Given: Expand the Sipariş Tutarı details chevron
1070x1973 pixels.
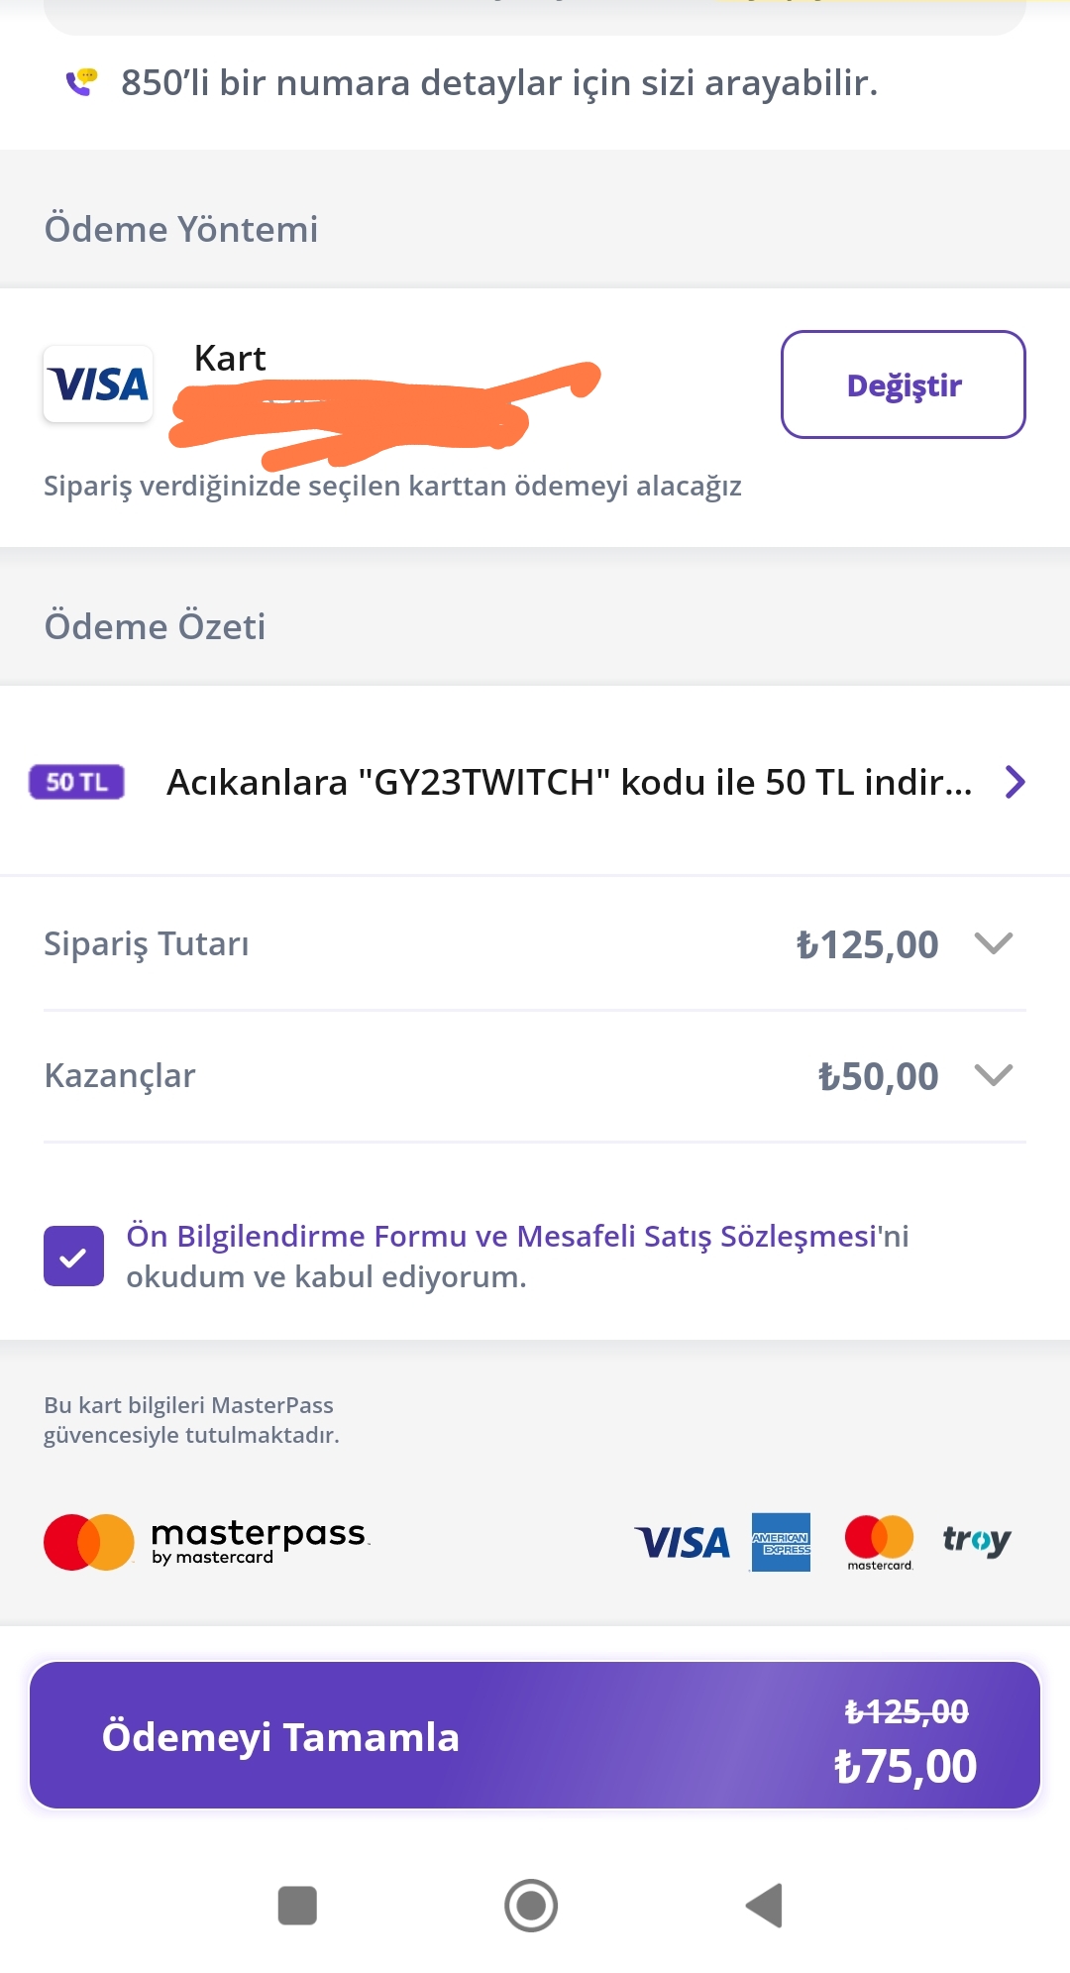Looking at the screenshot, I should pos(993,943).
